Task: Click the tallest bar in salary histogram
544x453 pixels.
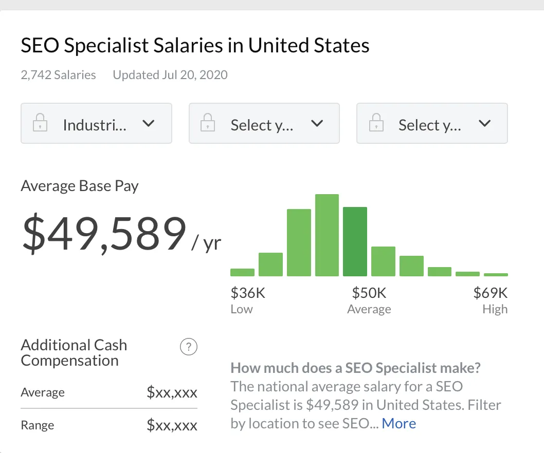Action: coord(327,235)
